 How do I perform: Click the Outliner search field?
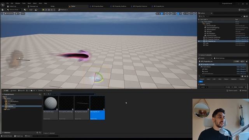(x=223, y=16)
